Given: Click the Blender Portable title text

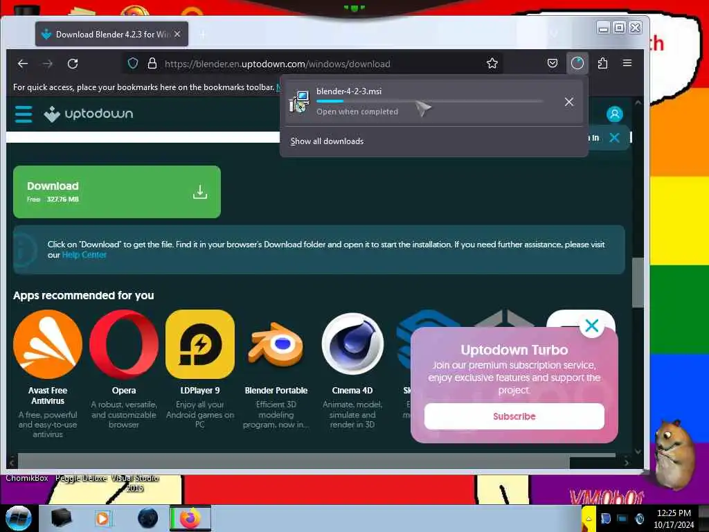Looking at the screenshot, I should (x=276, y=391).
